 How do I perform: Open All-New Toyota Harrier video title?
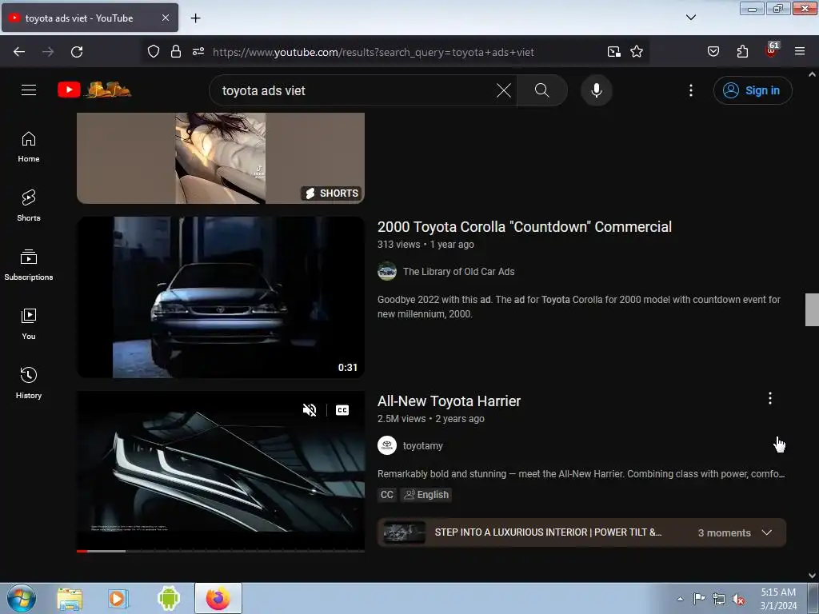click(449, 401)
